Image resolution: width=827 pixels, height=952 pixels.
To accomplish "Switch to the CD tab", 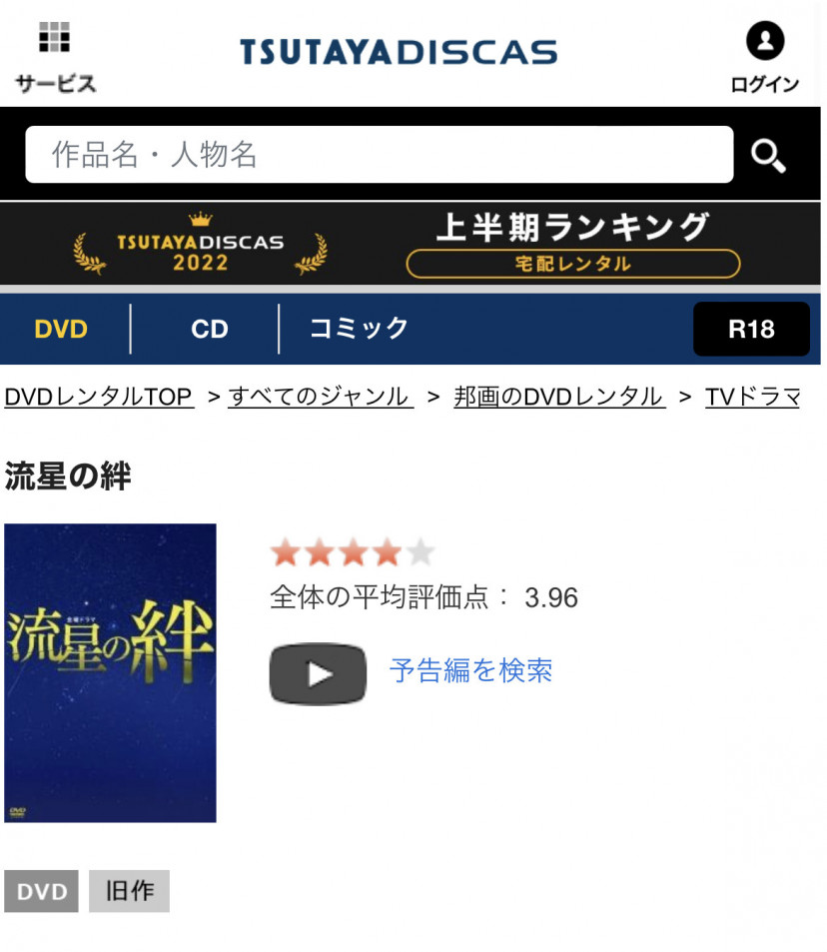I will 210,329.
